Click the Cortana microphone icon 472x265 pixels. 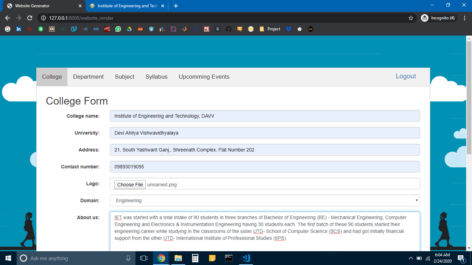(128, 258)
